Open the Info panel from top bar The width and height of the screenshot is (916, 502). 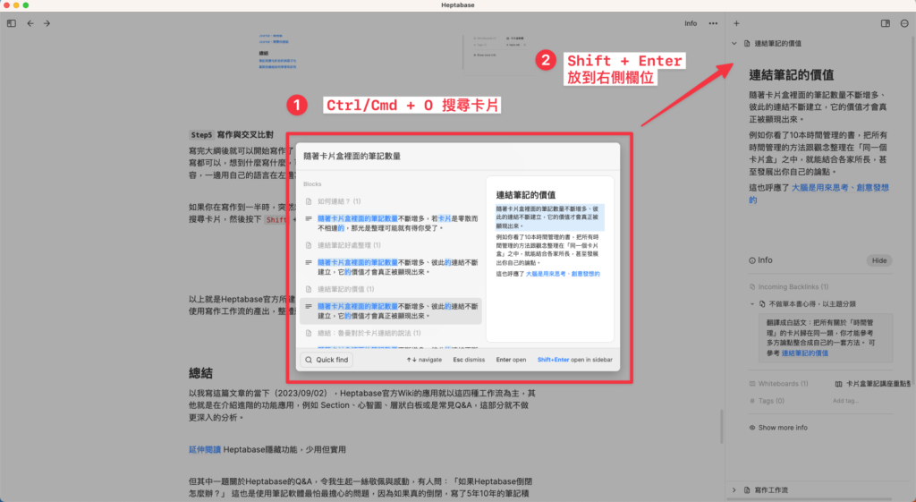point(691,23)
